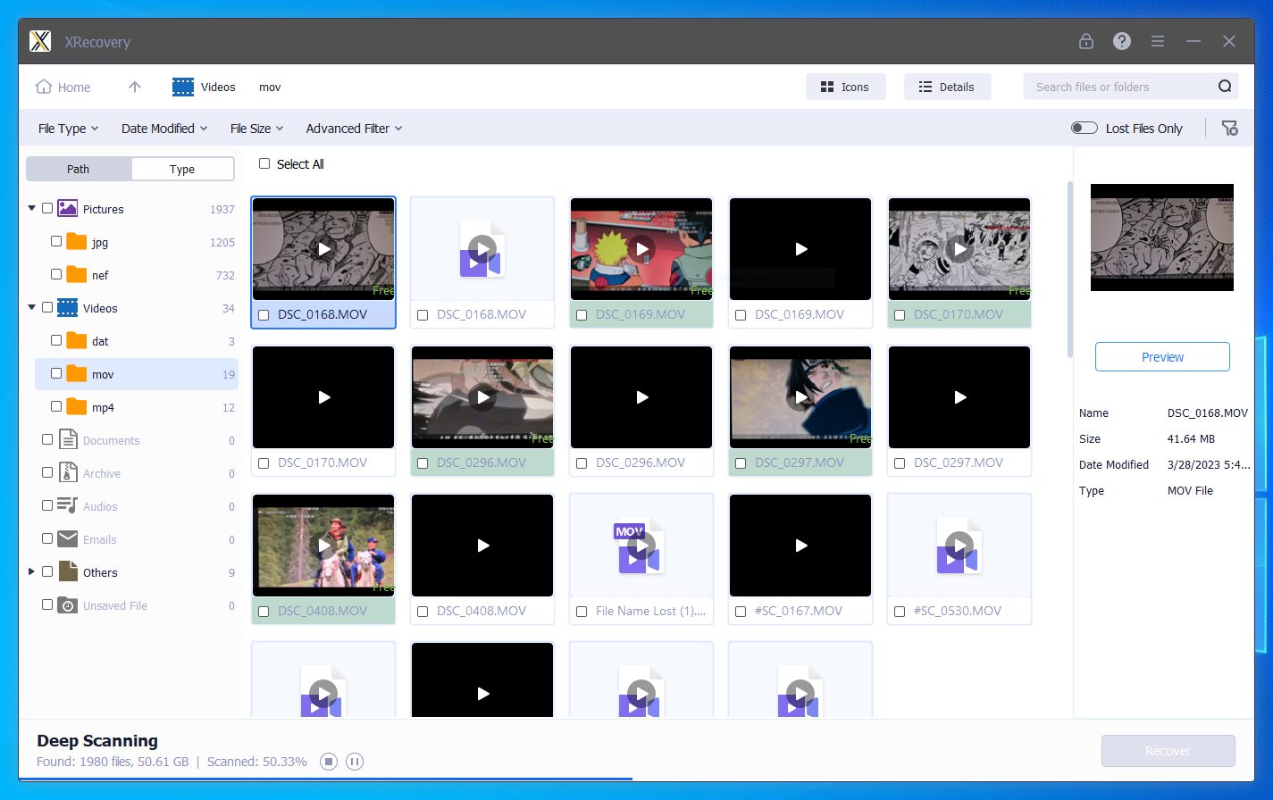Click the Archive category icon
The width and height of the screenshot is (1273, 800).
68,472
